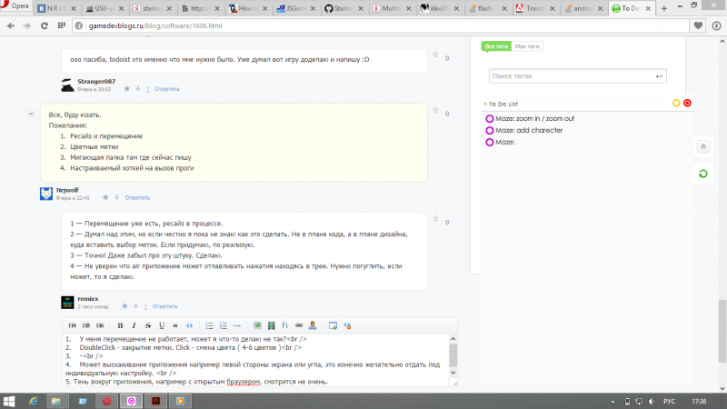Toggle the circle of the last 'Maze:' task
This screenshot has height=409, width=727.
click(490, 143)
